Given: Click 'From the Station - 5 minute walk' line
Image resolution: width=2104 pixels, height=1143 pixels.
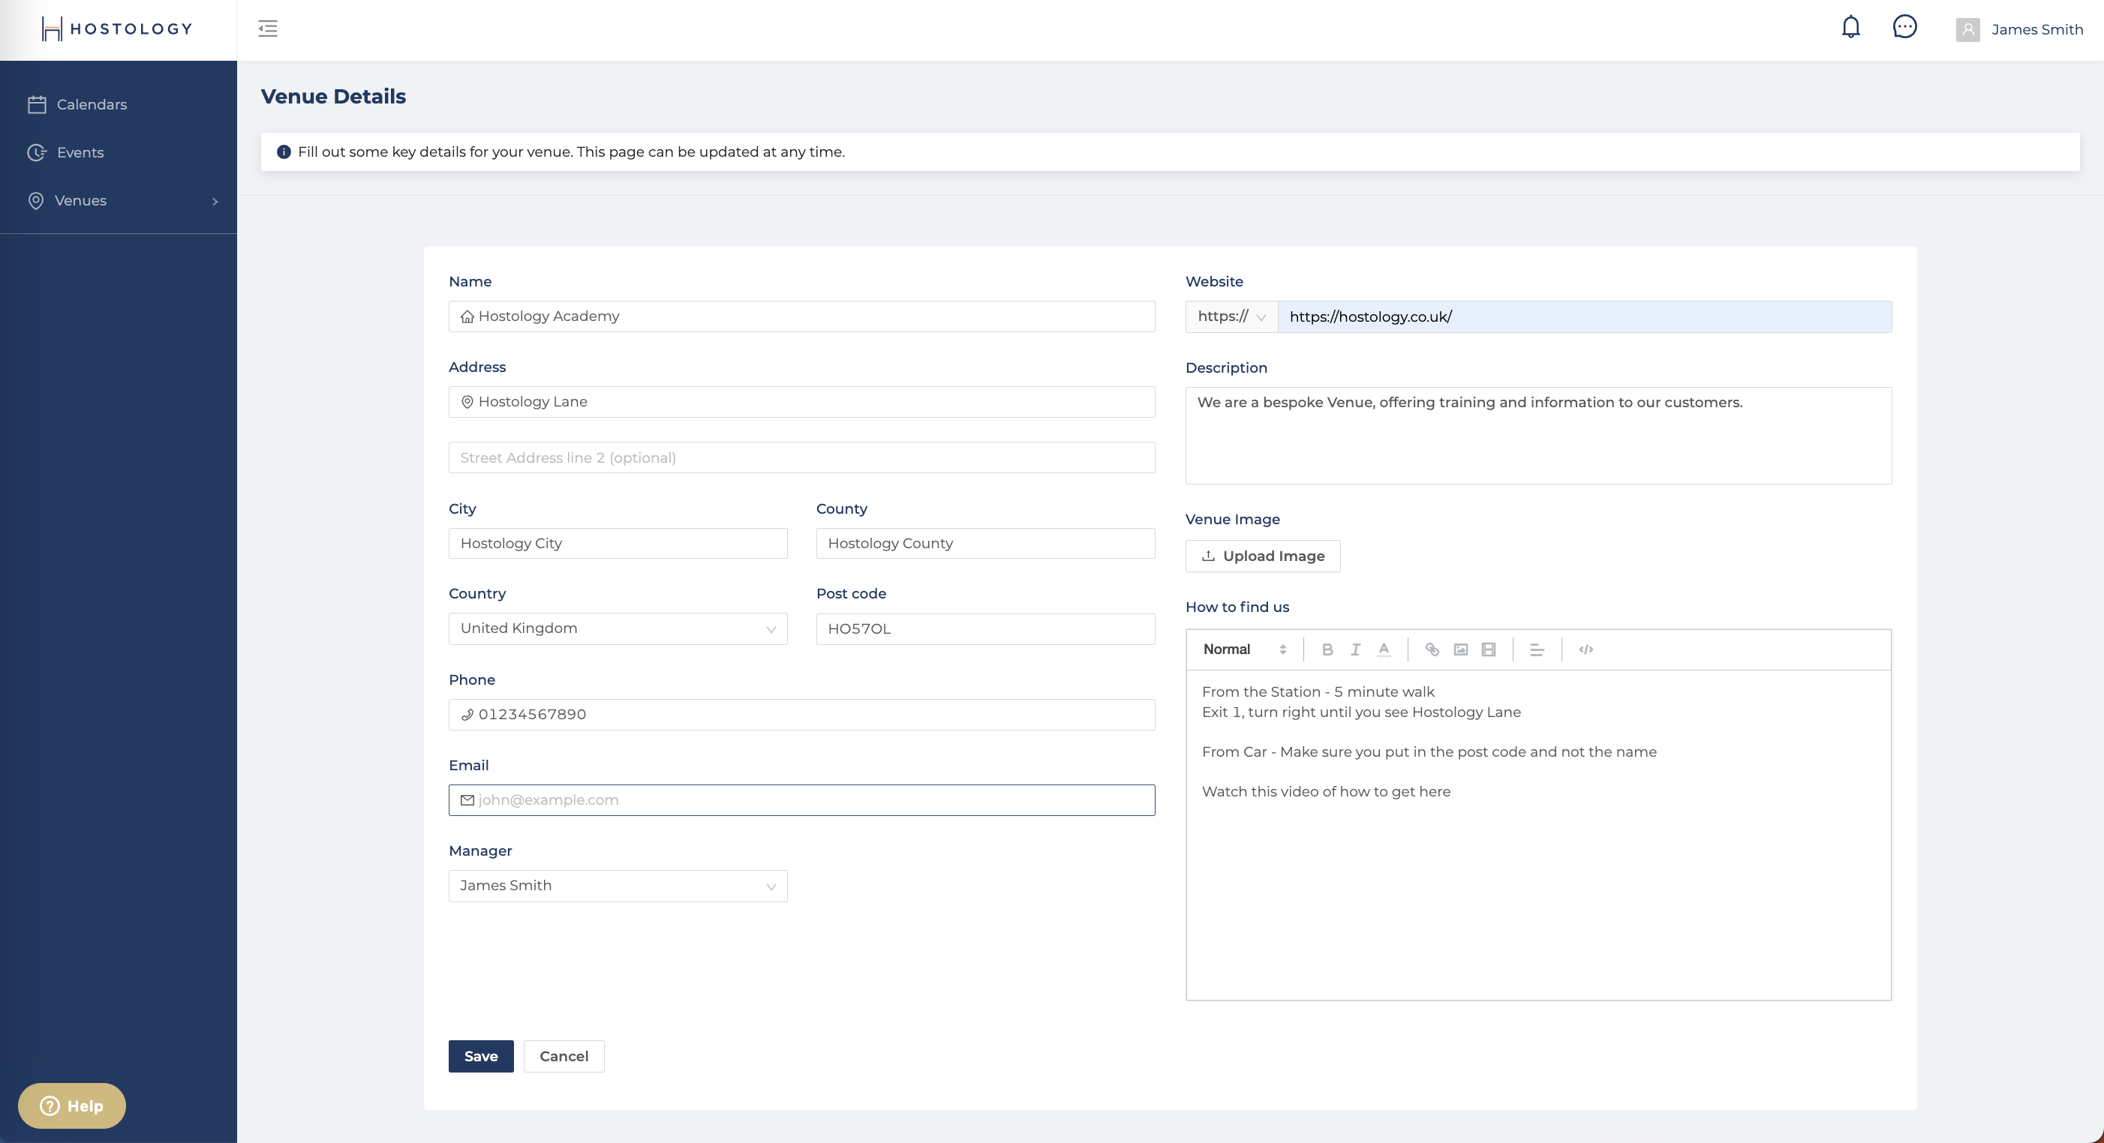Looking at the screenshot, I should pyautogui.click(x=1318, y=692).
